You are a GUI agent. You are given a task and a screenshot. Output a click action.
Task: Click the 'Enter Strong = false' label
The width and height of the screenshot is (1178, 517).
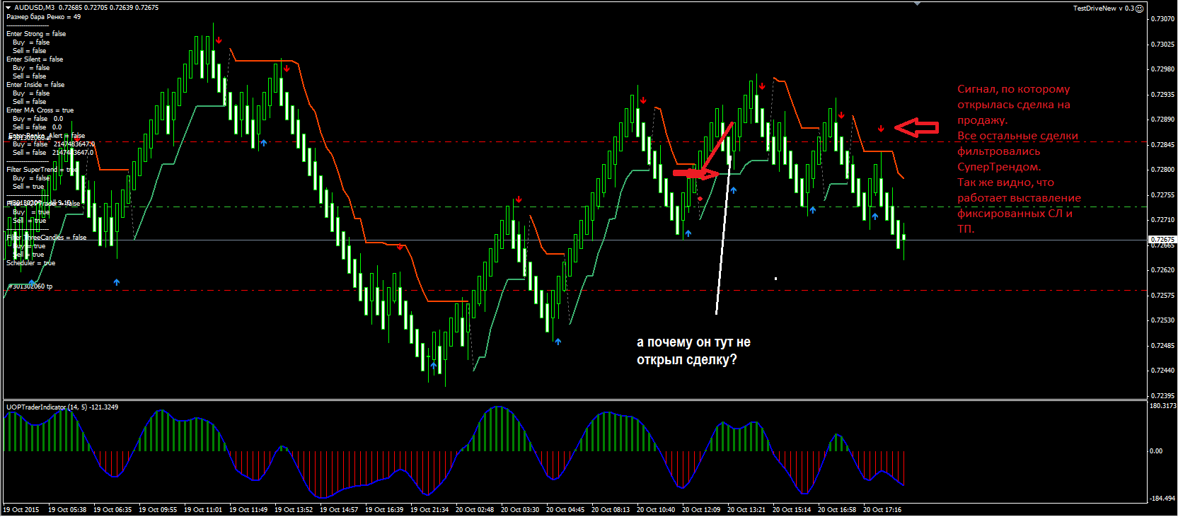(x=36, y=34)
